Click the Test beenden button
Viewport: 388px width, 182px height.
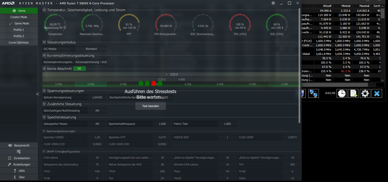coord(151,106)
